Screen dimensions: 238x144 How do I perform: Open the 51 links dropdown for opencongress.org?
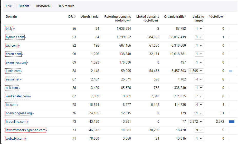(x=198, y=113)
